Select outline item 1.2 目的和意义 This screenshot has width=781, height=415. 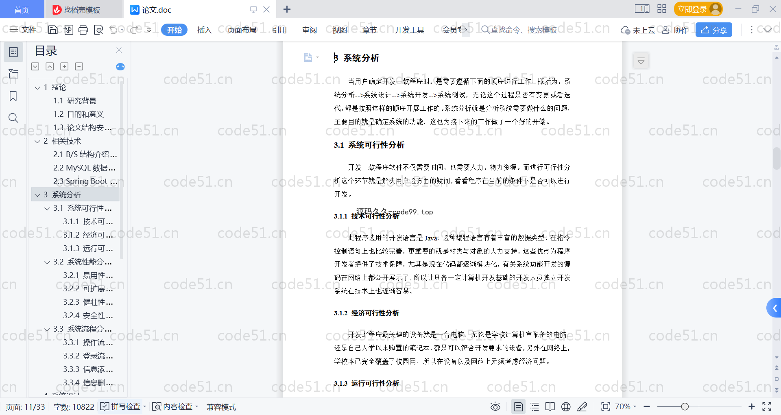pyautogui.click(x=79, y=114)
